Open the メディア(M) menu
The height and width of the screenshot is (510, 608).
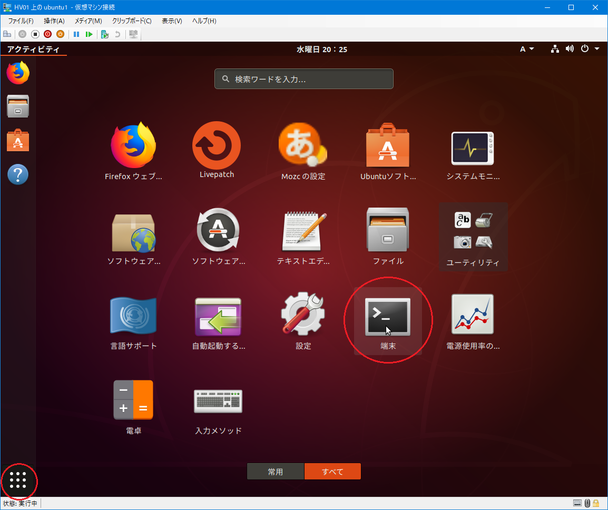88,21
